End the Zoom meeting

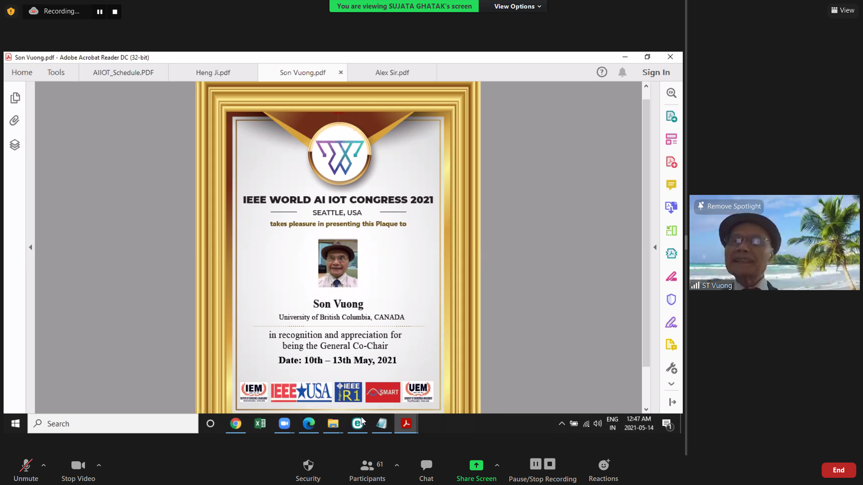(x=838, y=470)
